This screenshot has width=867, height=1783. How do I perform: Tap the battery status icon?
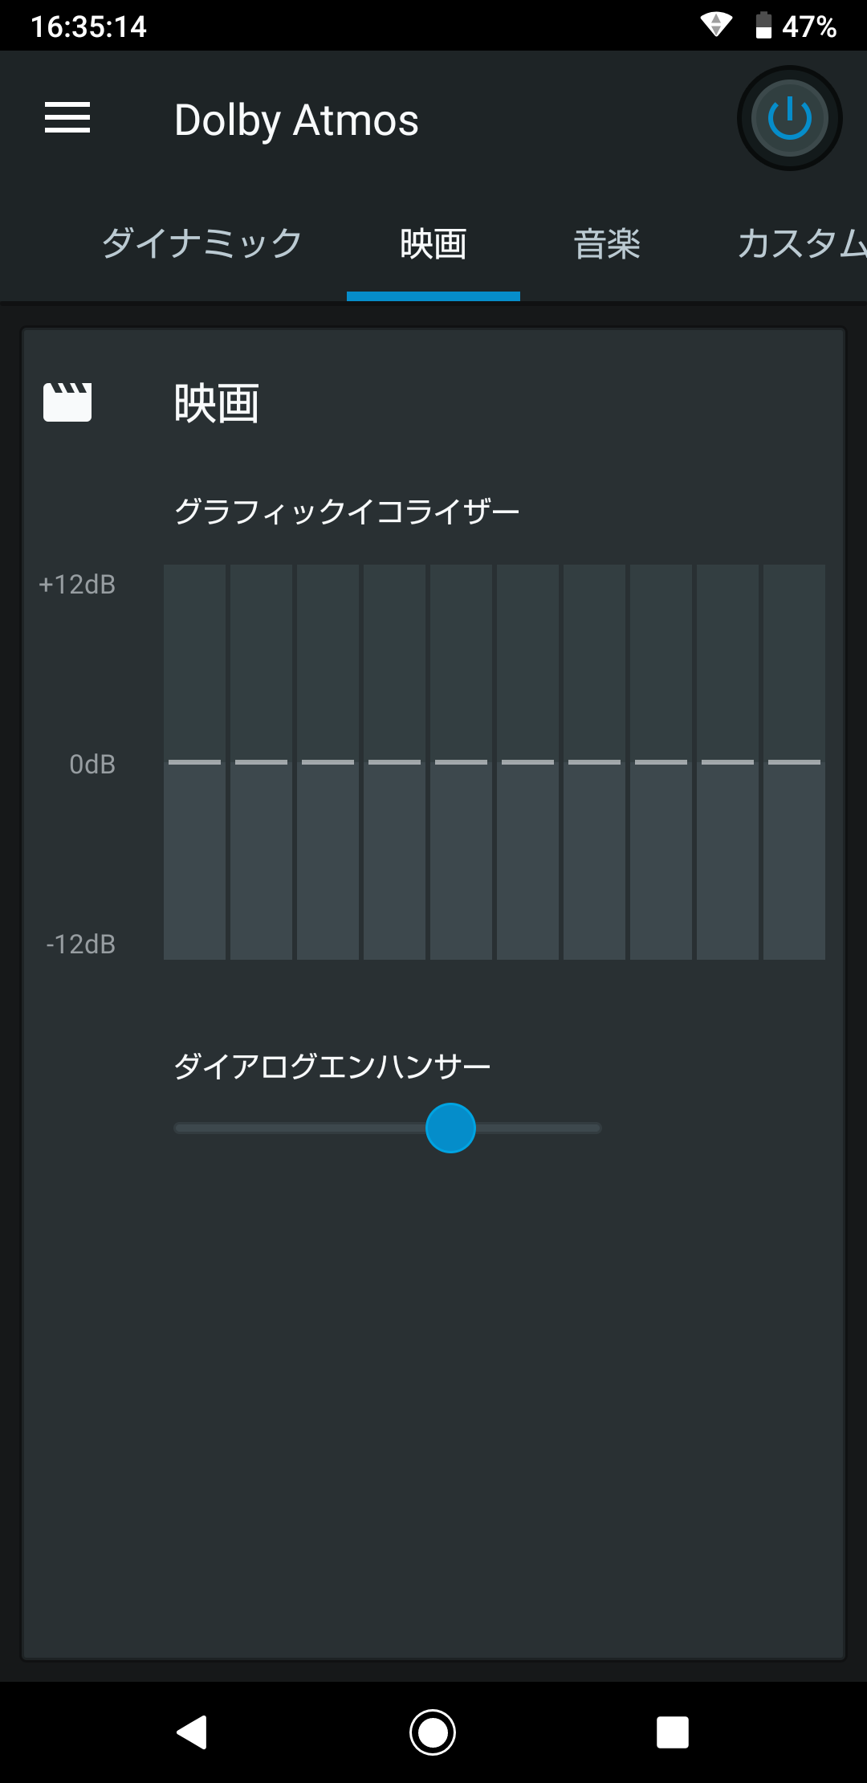(x=763, y=25)
